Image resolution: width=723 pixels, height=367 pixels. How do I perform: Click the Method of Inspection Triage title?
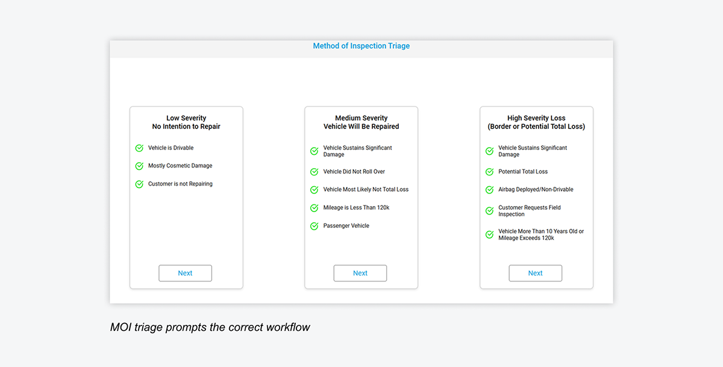361,46
